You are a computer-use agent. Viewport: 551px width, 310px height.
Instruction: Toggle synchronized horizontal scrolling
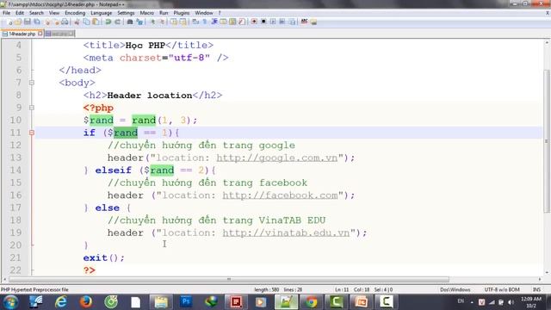pyautogui.click(x=183, y=22)
